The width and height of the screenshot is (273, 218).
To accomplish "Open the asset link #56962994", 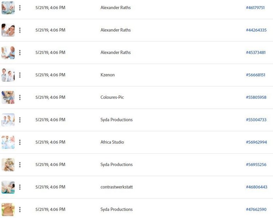I will [x=256, y=142].
